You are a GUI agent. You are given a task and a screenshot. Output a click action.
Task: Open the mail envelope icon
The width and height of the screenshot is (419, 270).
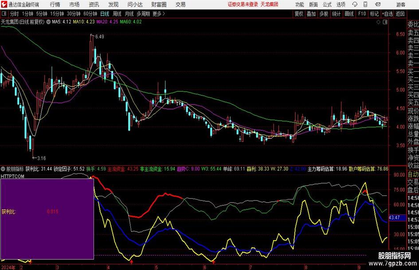tap(378, 4)
